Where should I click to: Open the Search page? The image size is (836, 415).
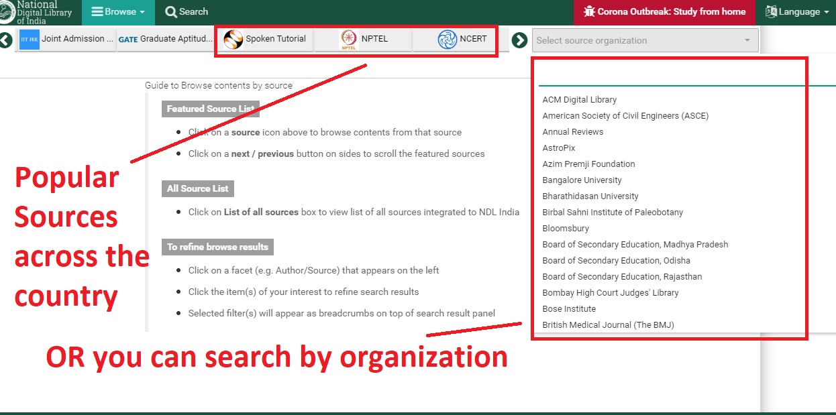187,12
